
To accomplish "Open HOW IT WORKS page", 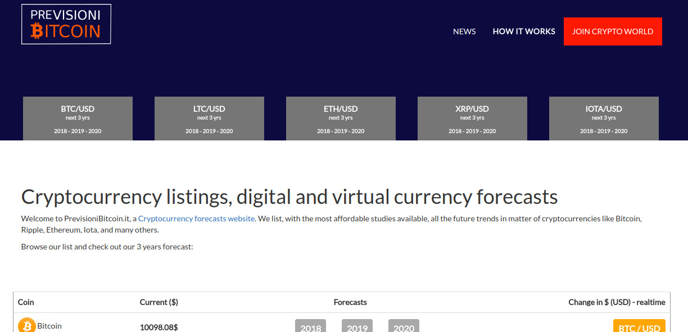I will click(524, 31).
